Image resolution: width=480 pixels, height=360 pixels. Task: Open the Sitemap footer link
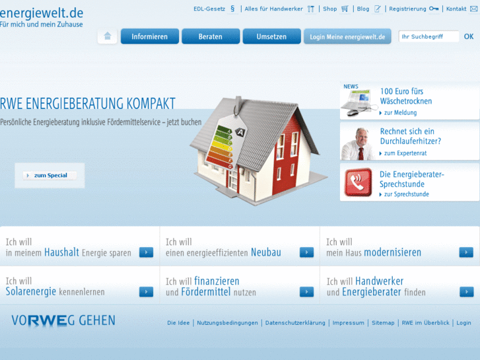tap(383, 323)
